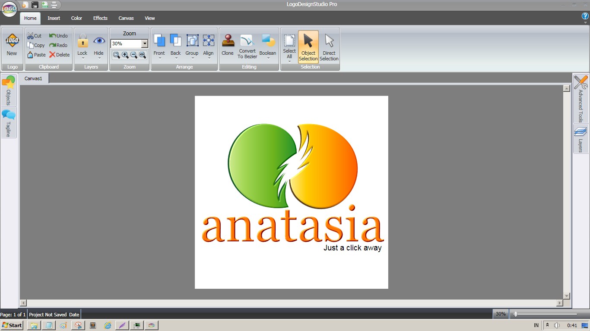Open the help question mark icon
This screenshot has width=590, height=331.
pos(585,16)
